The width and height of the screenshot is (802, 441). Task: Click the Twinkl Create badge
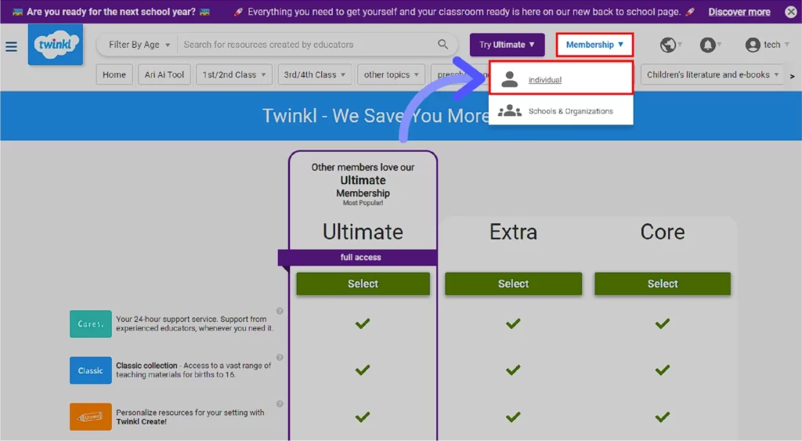91,417
